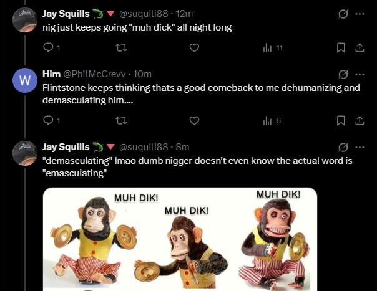This screenshot has height=291, width=377.
Task: Share Him's post using share icon
Action: click(x=359, y=120)
